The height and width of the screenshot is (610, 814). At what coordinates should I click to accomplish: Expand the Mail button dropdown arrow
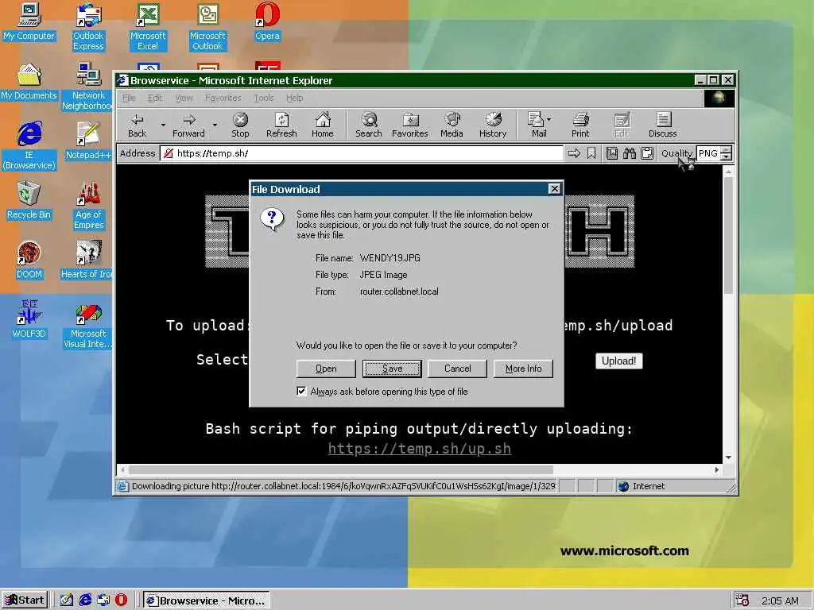[548, 119]
